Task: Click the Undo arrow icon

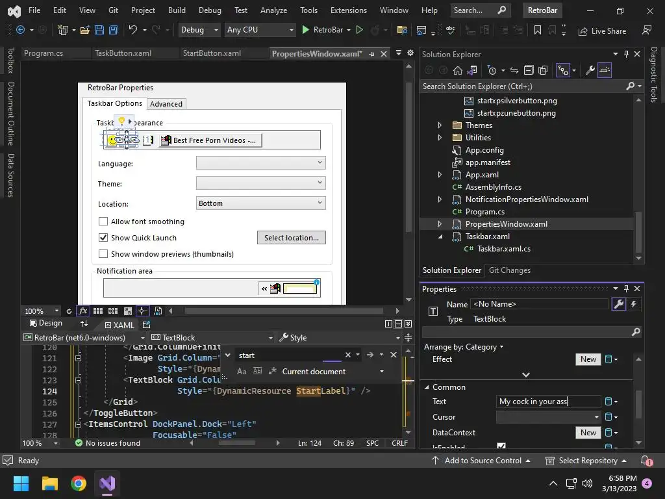Action: click(132, 30)
